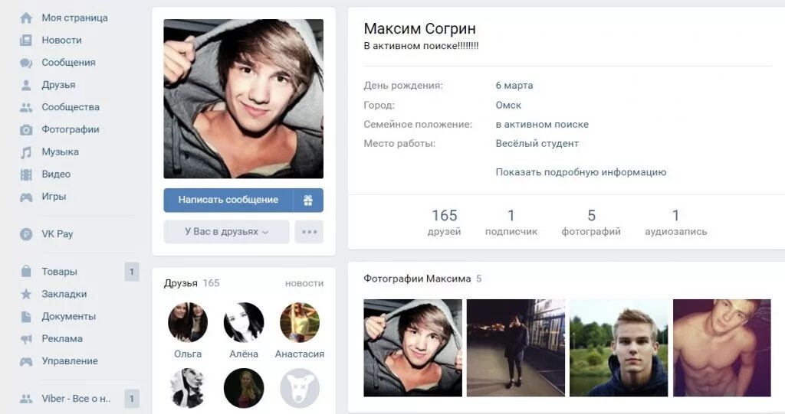Expand the 'У Вас в друзьях' dropdown

click(226, 232)
